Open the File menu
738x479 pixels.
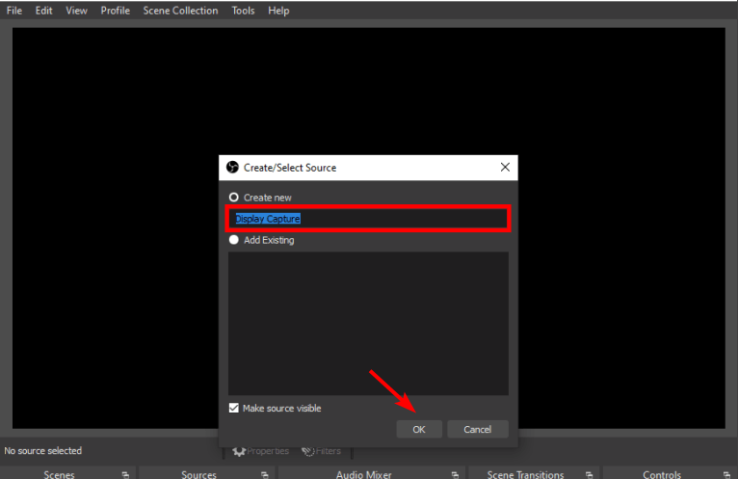click(x=14, y=11)
